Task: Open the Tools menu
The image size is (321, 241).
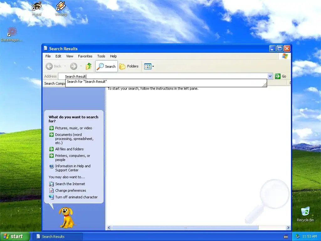Action: [x=101, y=56]
